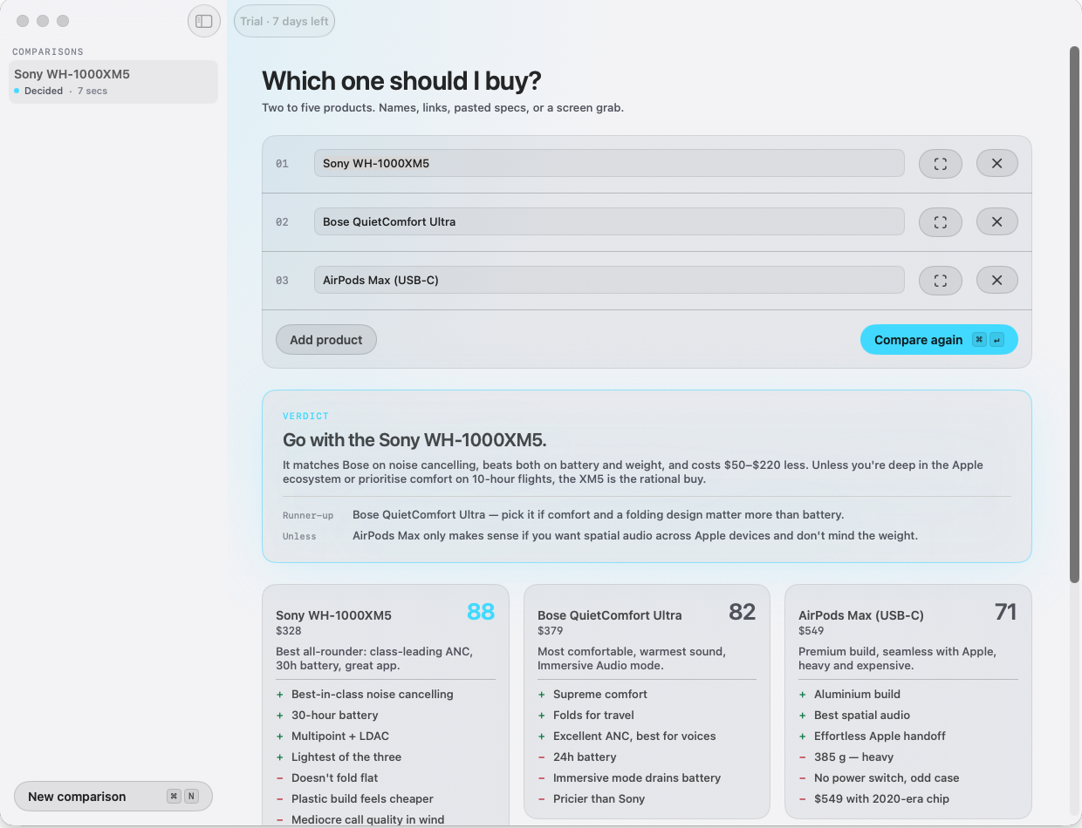Edit the Bose QuietComfort Ultra product field

coord(609,221)
